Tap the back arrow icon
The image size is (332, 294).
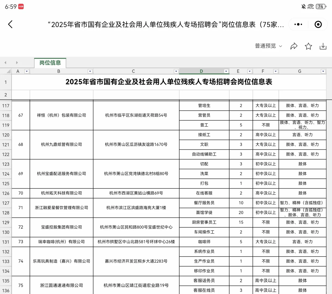pos(10,24)
